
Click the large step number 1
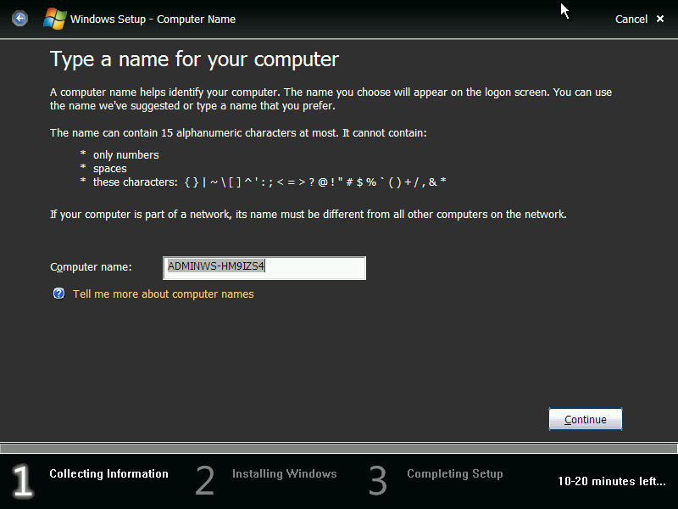coord(23,480)
